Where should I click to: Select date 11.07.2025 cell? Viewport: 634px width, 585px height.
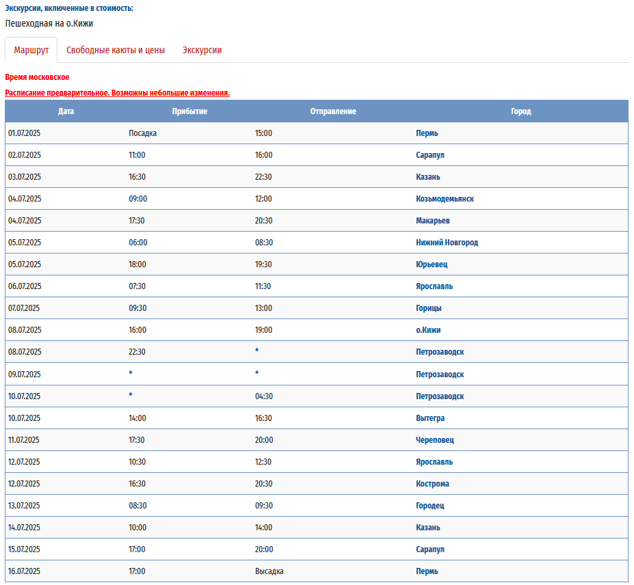[x=24, y=440]
